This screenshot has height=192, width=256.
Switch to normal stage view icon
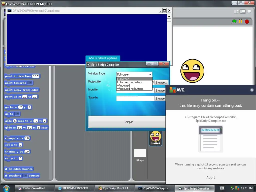pyautogui.click(x=242, y=11)
